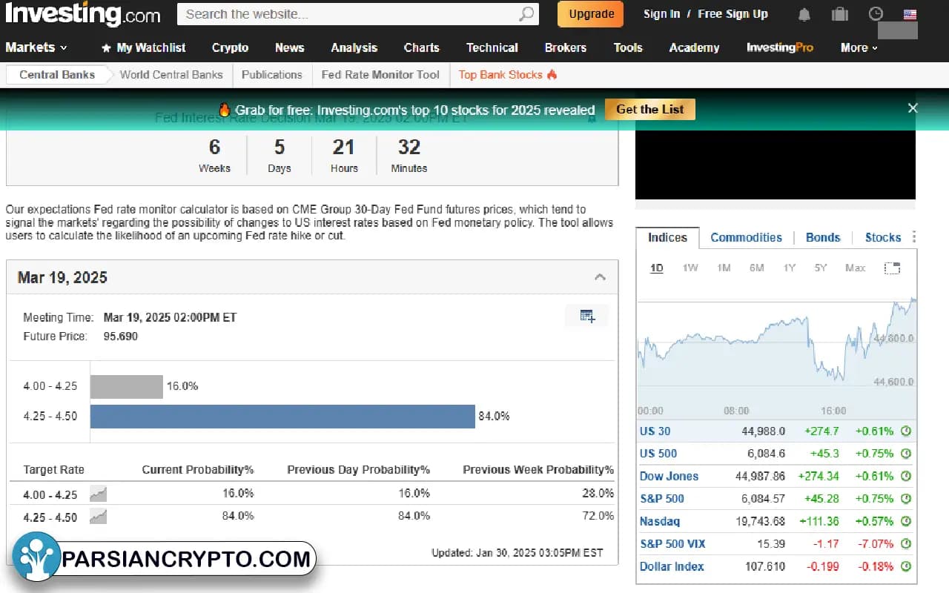Open the Technical menu

pos(492,47)
